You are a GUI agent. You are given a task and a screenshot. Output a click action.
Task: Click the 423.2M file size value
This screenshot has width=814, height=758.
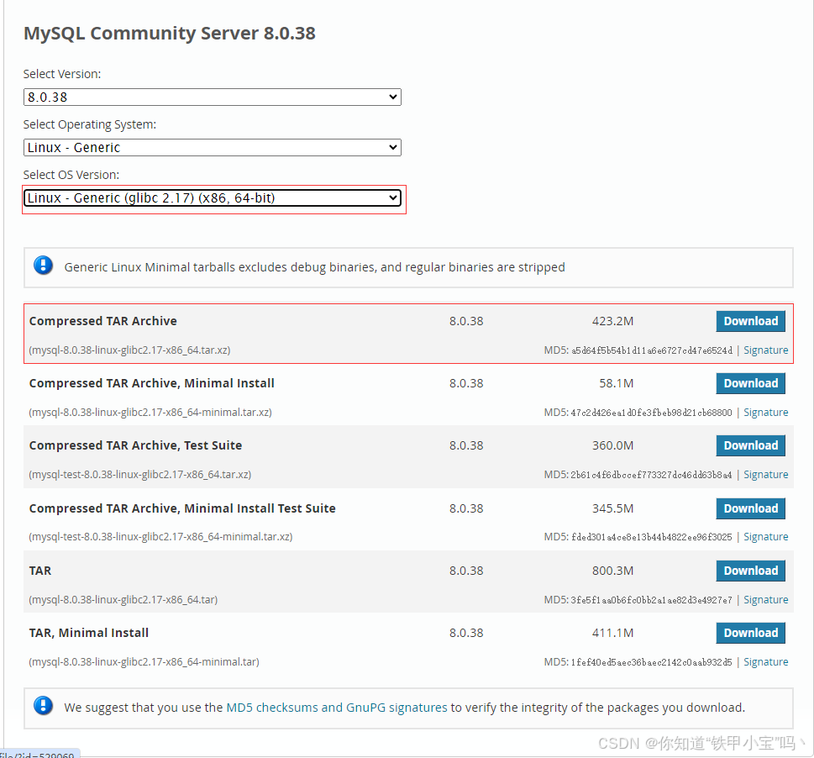(612, 321)
